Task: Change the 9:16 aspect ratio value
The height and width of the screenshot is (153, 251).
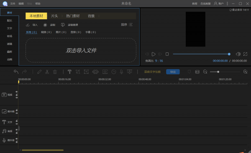Action: point(159,61)
